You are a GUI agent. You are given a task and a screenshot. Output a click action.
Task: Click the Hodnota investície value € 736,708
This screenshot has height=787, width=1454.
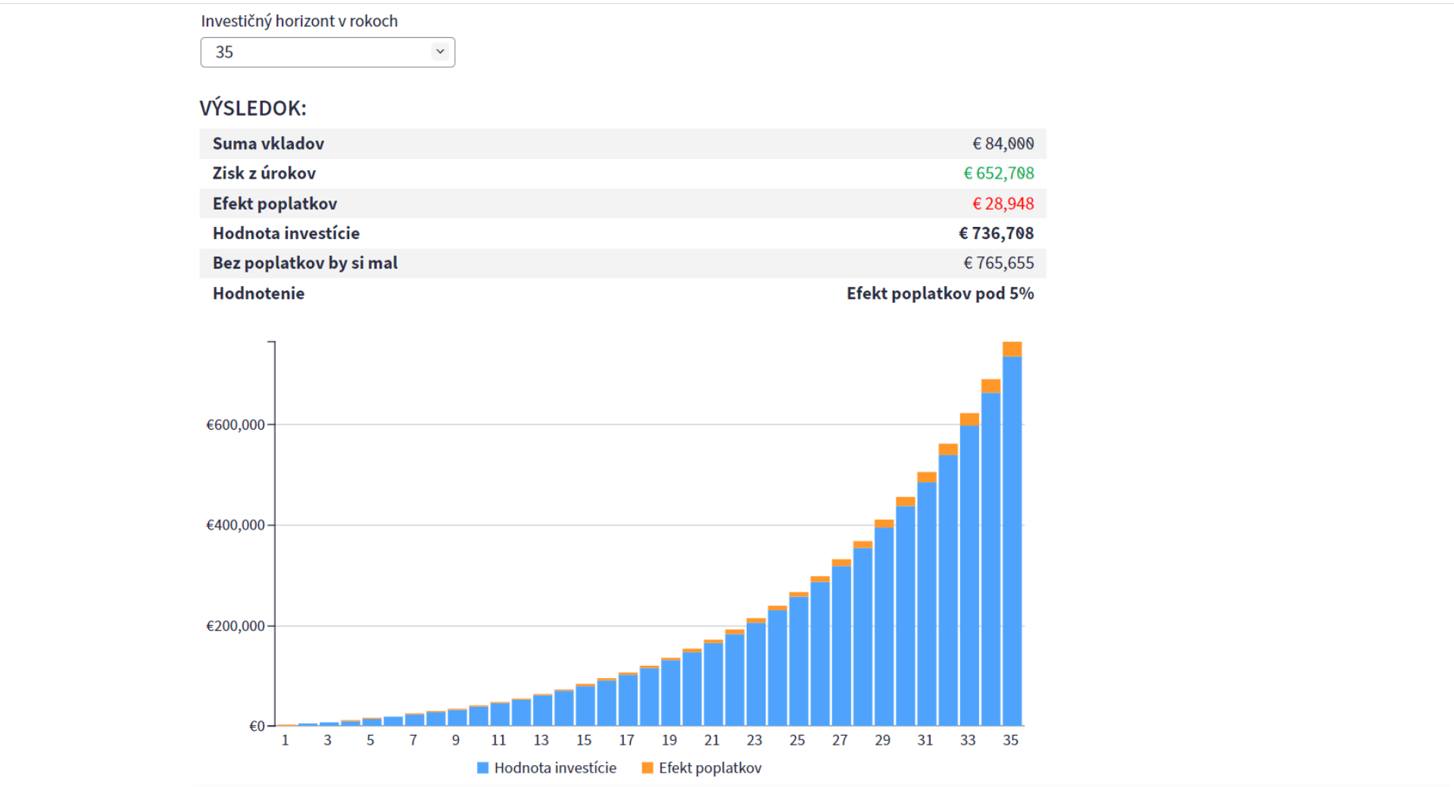click(x=996, y=233)
